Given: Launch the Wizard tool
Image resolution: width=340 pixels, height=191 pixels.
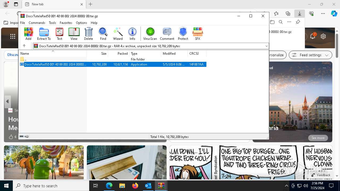Looking at the screenshot, I should (118, 34).
